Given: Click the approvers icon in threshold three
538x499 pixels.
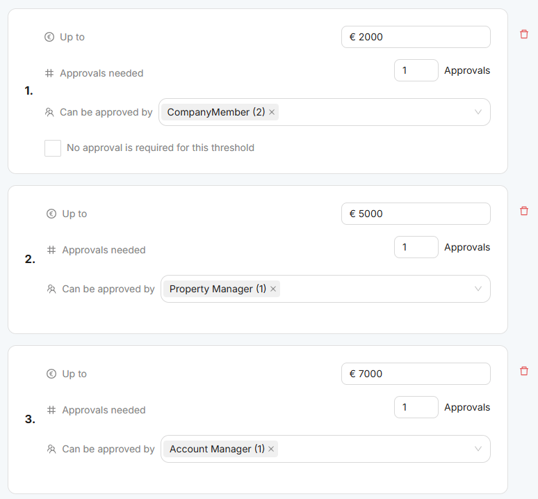Looking at the screenshot, I should [51, 449].
